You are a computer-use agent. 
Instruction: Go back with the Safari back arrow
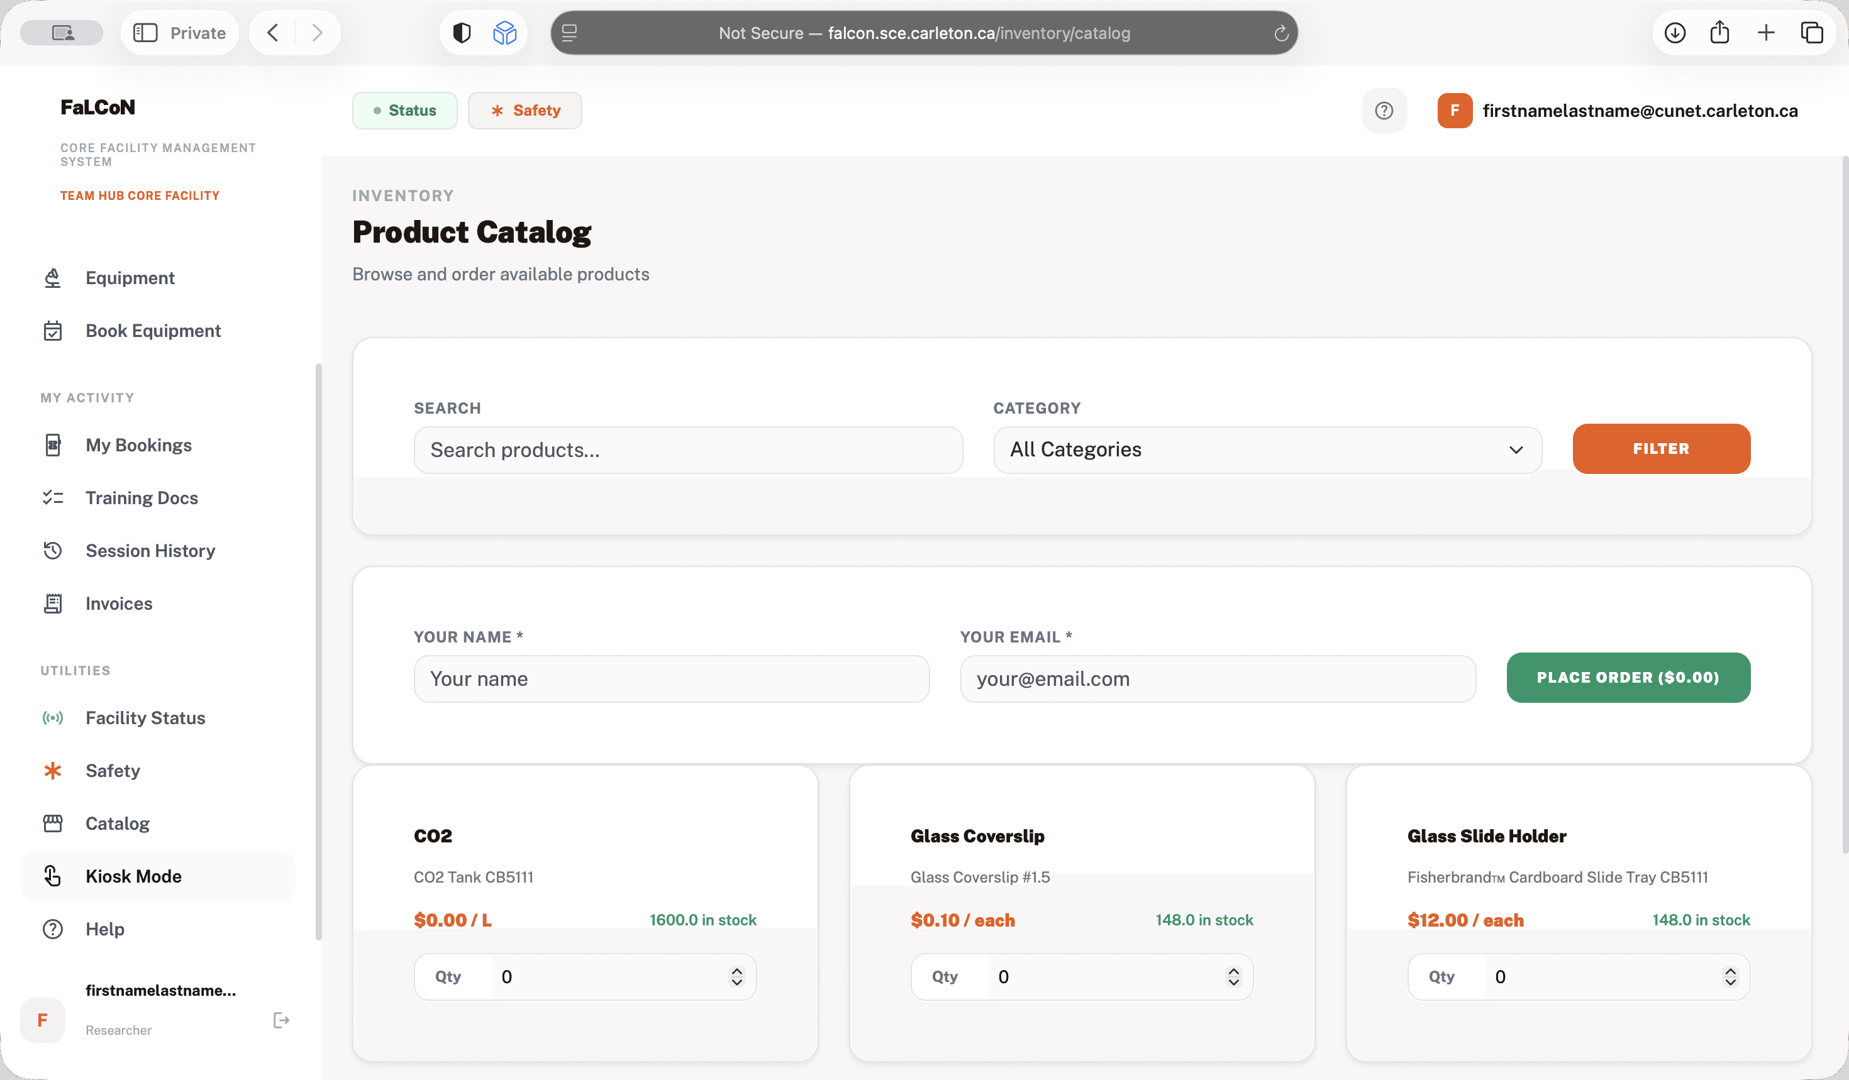pyautogui.click(x=272, y=33)
